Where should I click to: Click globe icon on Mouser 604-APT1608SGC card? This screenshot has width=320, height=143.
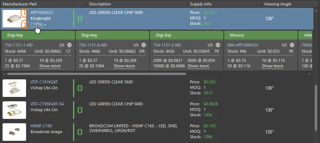coord(292,45)
